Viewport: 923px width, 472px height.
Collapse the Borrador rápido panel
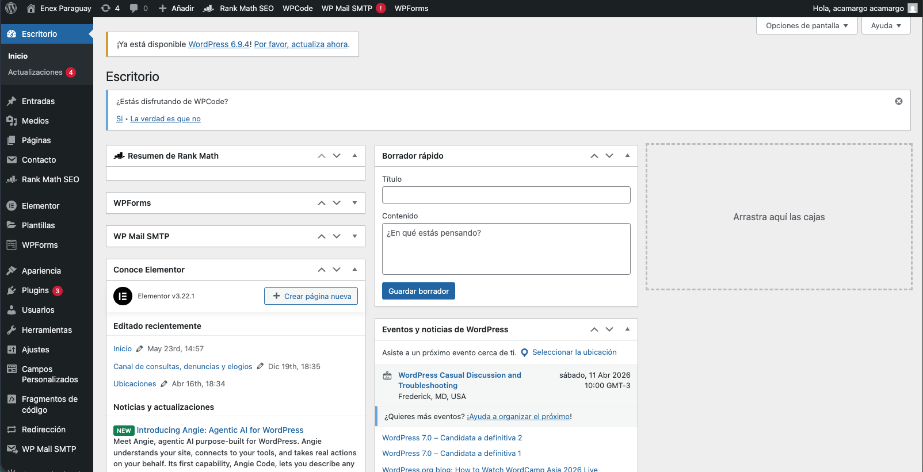click(627, 156)
